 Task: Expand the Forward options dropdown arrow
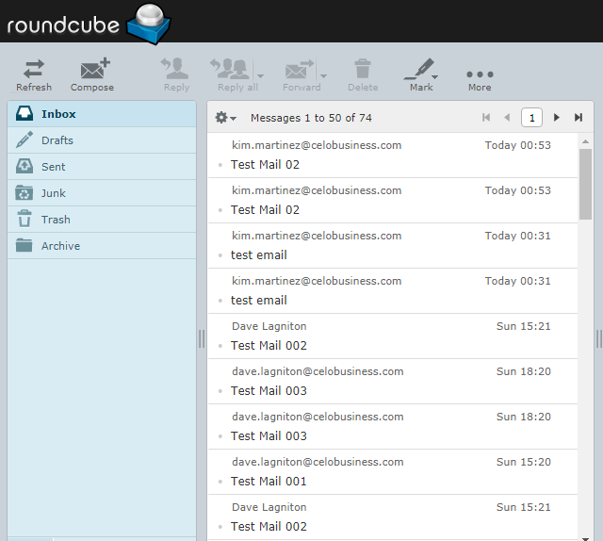324,75
